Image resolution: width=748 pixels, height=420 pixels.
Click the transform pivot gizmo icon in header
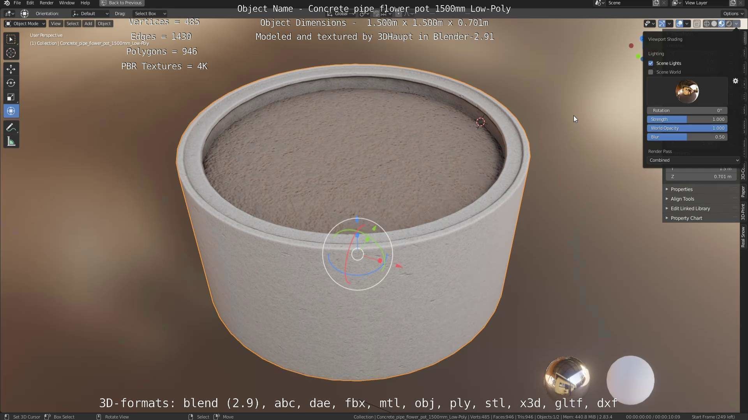click(25, 14)
